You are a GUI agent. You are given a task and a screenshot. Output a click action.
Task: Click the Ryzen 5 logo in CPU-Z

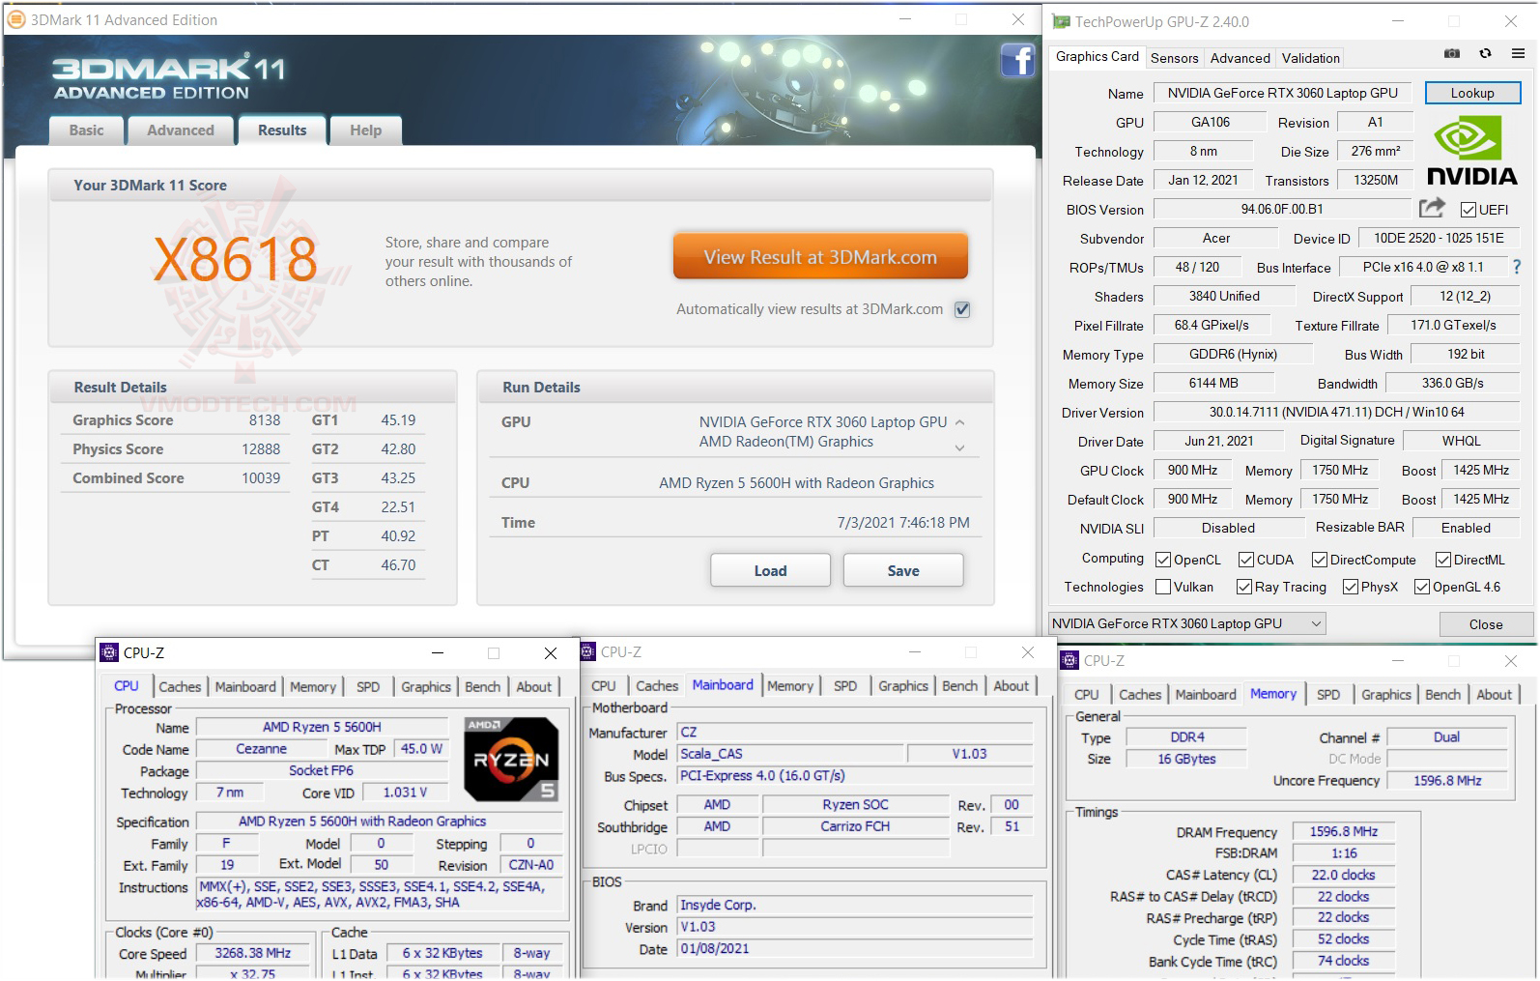pyautogui.click(x=511, y=759)
